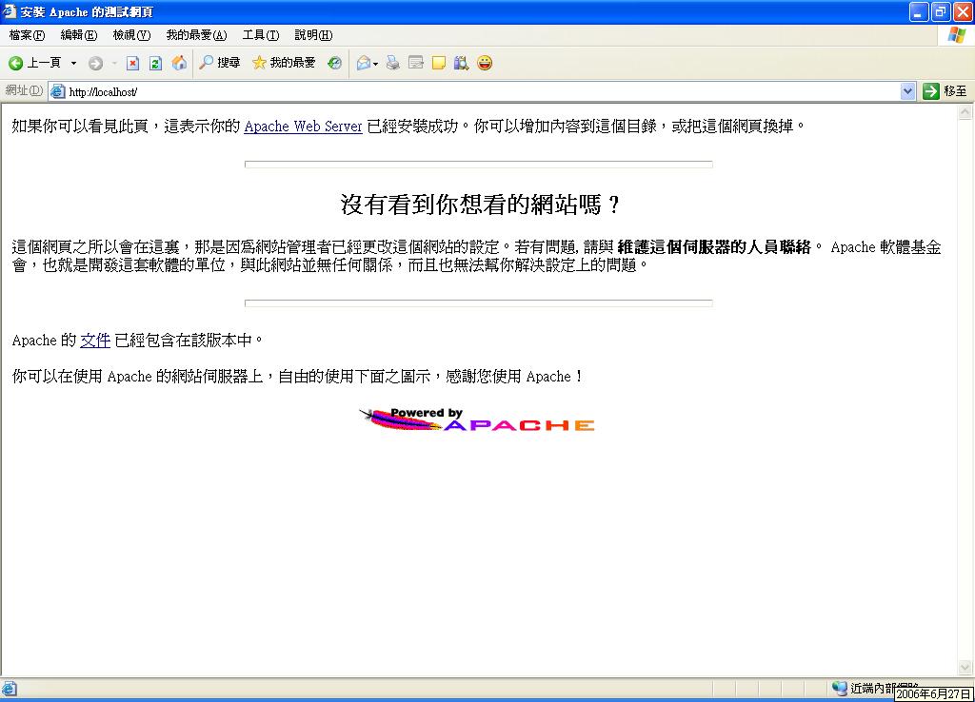Open the 文件 documentation link

click(x=95, y=341)
